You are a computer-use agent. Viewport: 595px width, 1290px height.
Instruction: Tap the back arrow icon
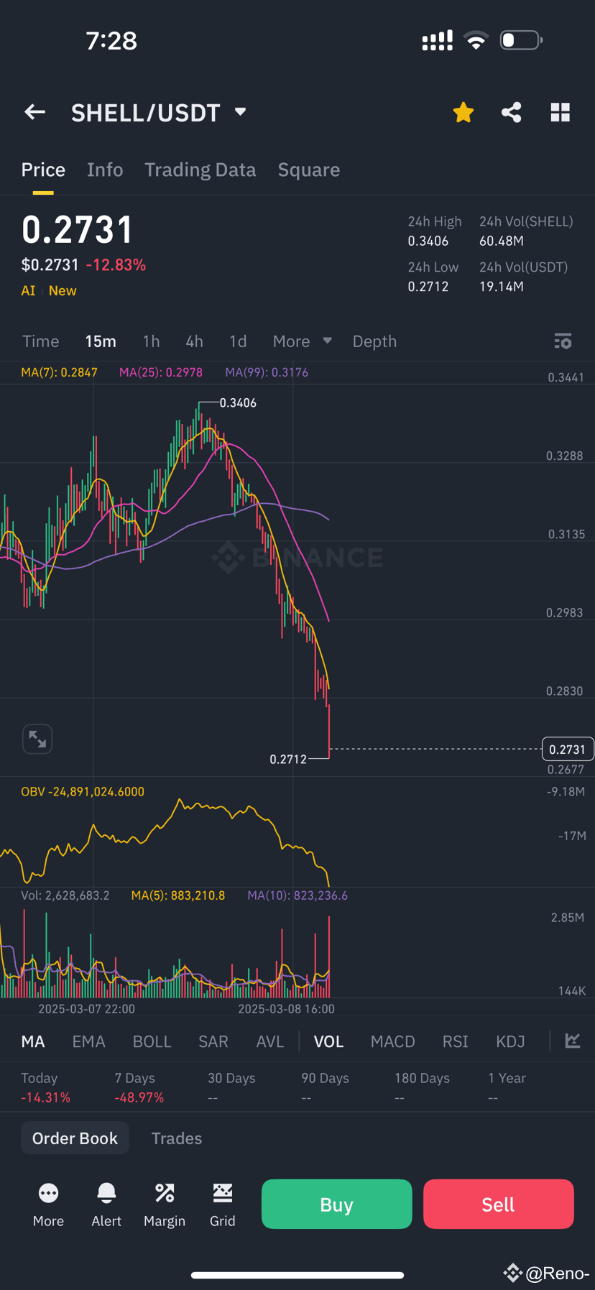tap(34, 112)
